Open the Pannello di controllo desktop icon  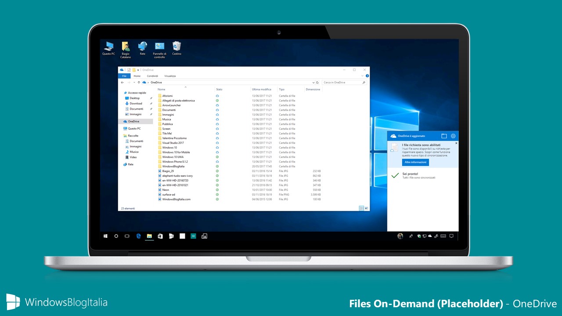coord(159,50)
